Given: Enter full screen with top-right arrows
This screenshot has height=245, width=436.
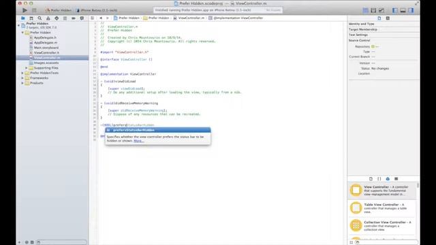Looking at the screenshot, I should [x=416, y=3].
